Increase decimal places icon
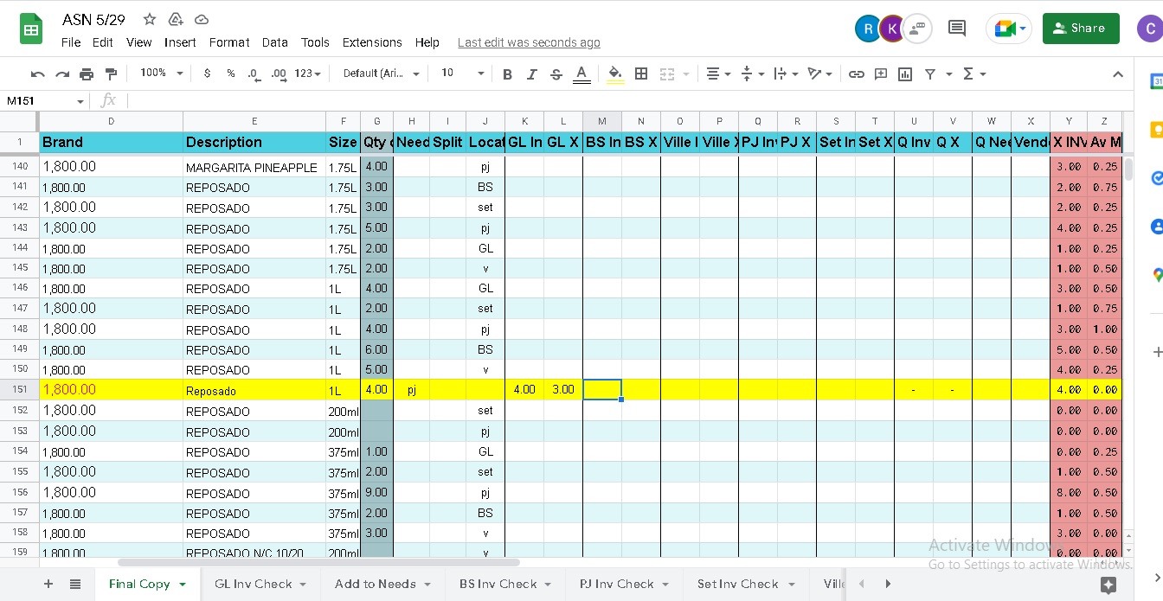Viewport: 1163px width, 601px height. [x=279, y=74]
